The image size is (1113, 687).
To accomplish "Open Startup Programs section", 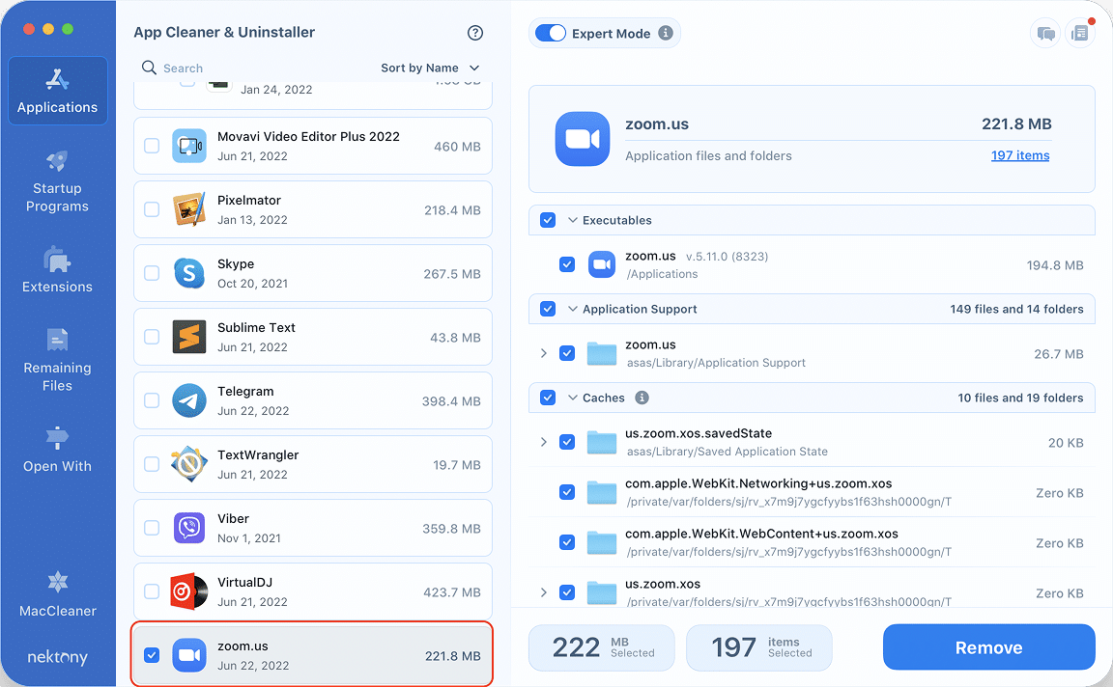I will point(58,181).
